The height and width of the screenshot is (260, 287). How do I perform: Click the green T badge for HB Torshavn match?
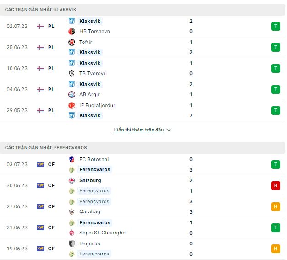pos(276,26)
